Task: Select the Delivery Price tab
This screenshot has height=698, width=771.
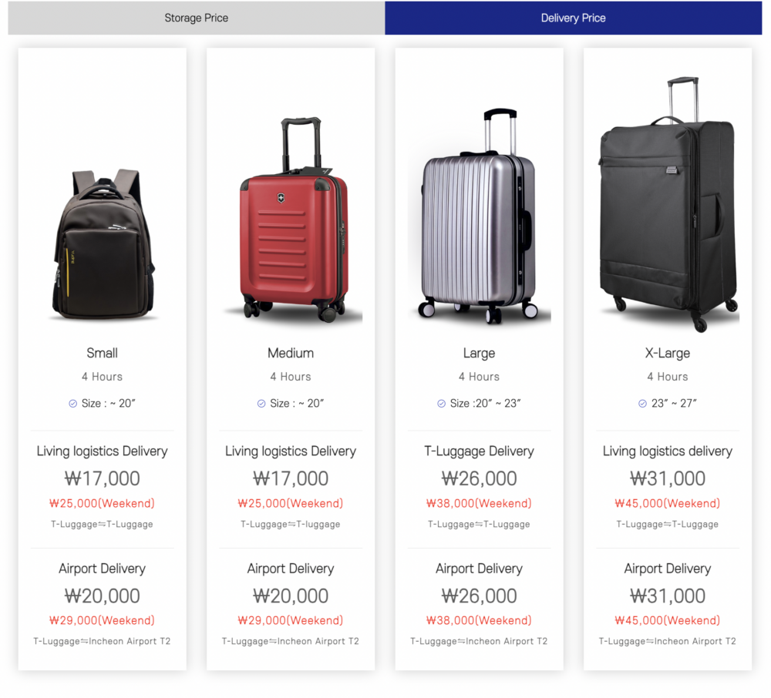Action: coord(573,18)
